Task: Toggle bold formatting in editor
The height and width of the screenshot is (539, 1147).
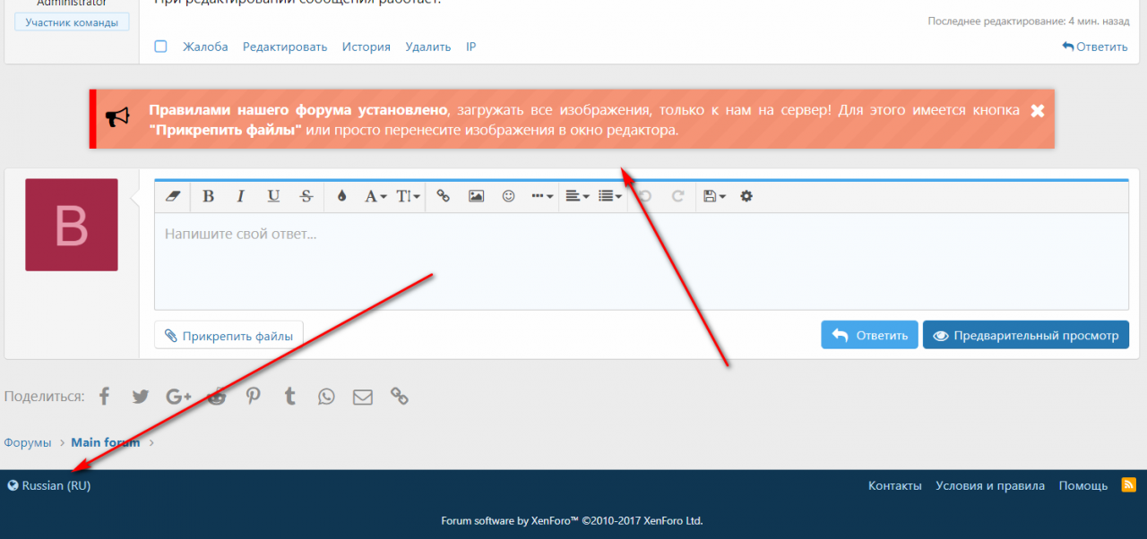Action: coord(208,196)
